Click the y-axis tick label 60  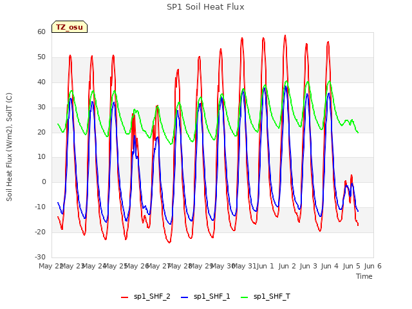pos(41,32)
